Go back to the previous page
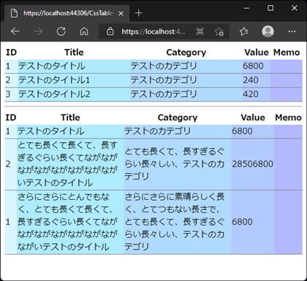This screenshot has height=281, width=307. 15,31
